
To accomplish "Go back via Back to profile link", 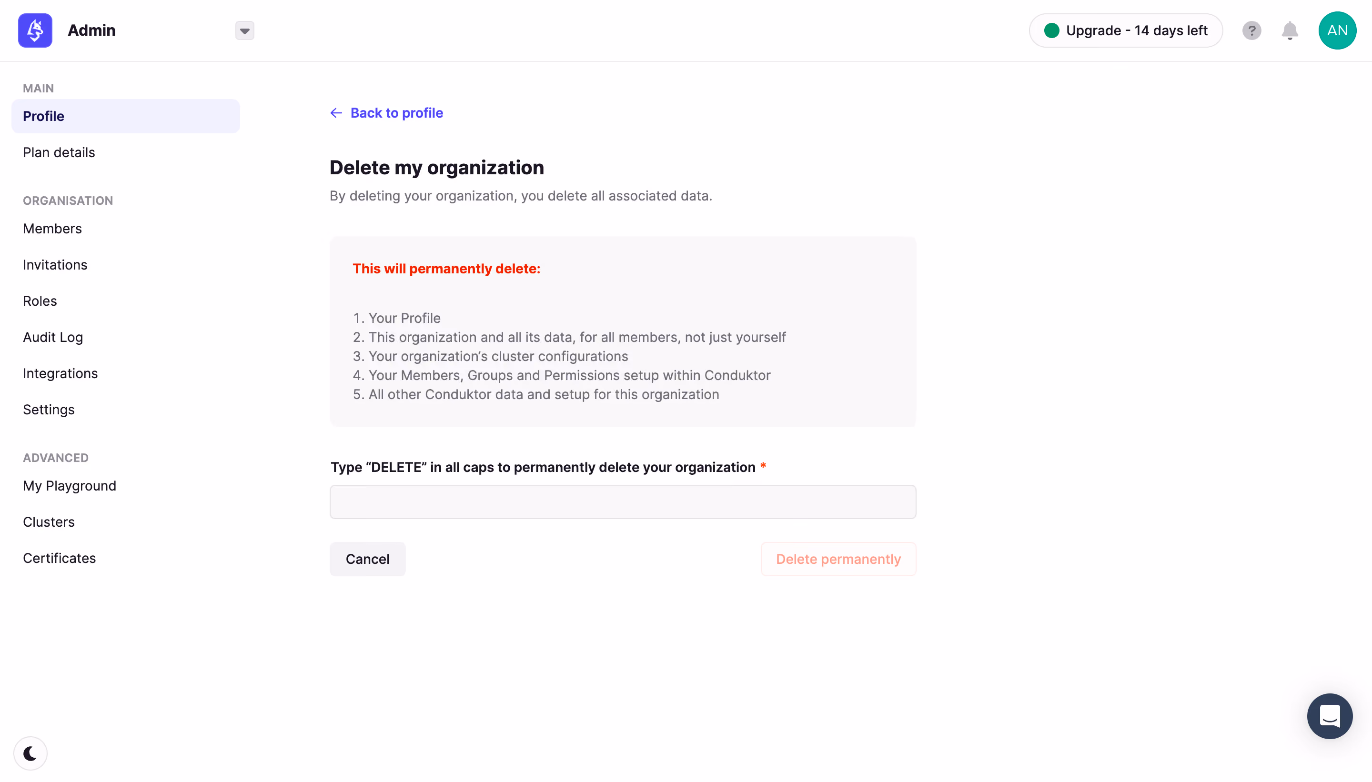I will click(x=386, y=113).
